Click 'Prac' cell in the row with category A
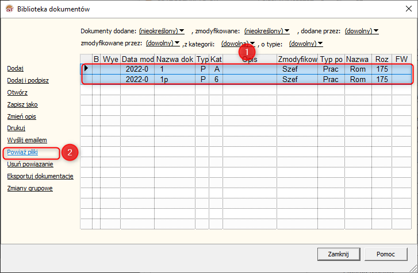Screen dimensions: 418x273 pos(331,69)
